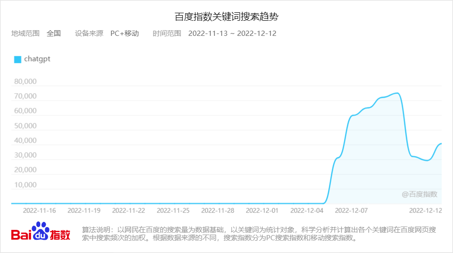
Task: Click the 2022-11-16 x-axis date
Action: coord(39,211)
